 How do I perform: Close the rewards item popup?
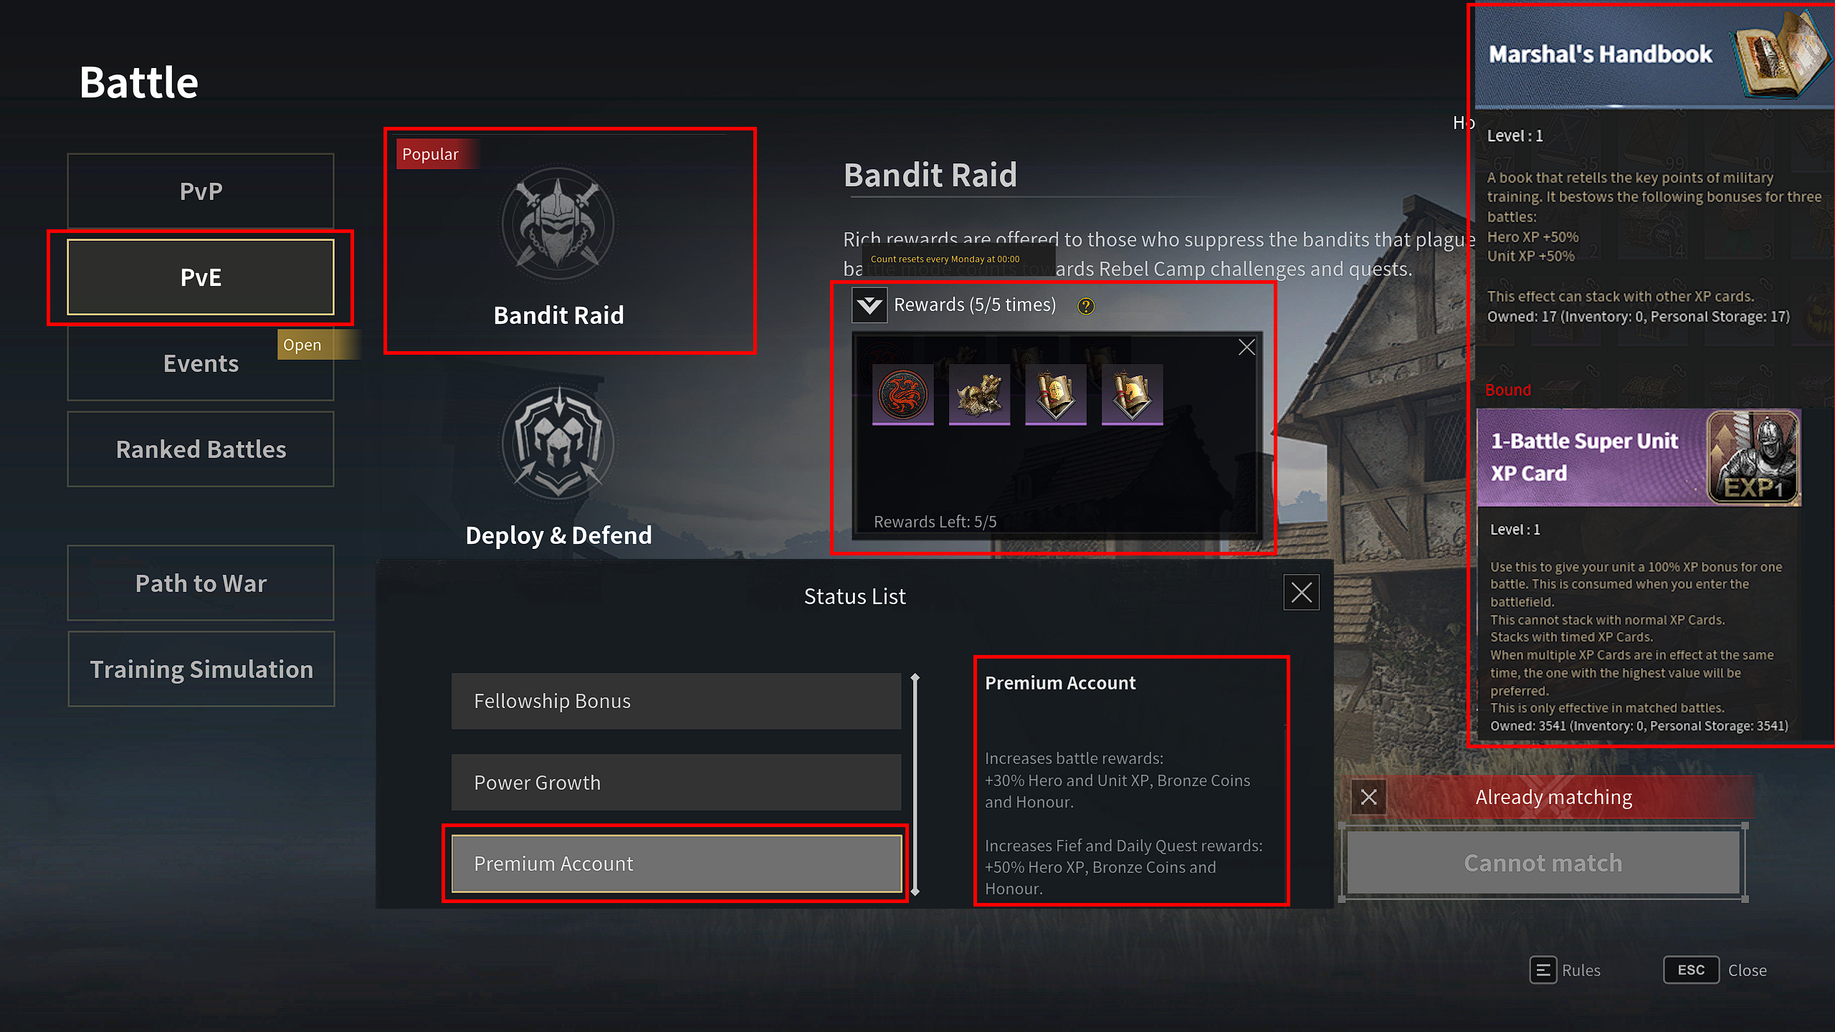coord(1247,348)
